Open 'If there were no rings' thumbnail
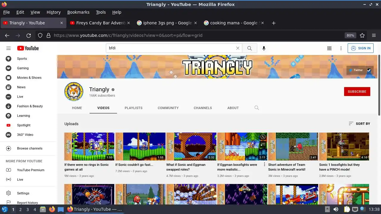 point(89,147)
